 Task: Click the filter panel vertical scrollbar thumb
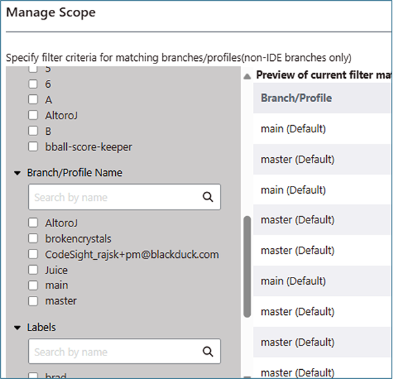[247, 267]
